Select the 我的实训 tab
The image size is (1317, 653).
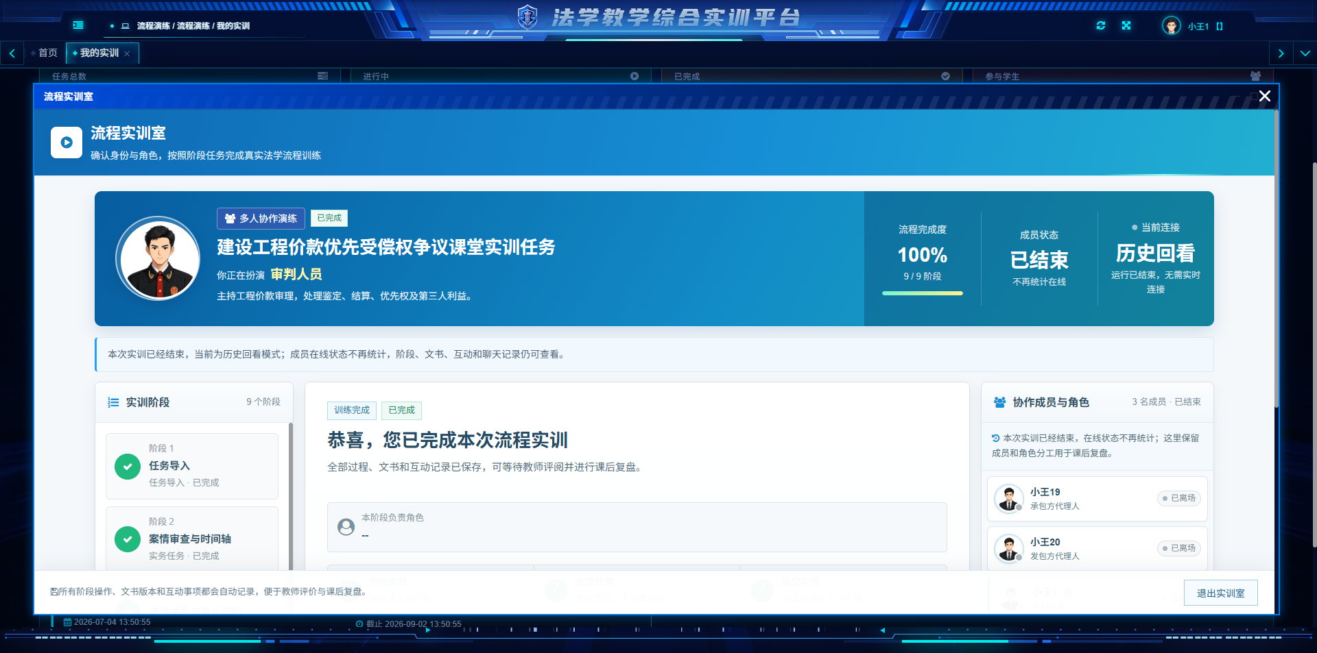tap(99, 53)
